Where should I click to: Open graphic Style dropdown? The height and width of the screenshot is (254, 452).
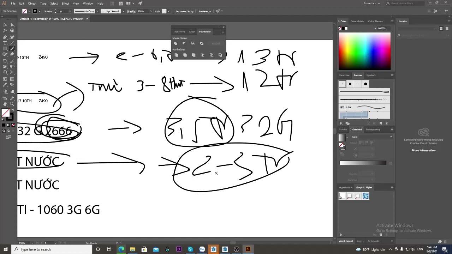pos(168,11)
